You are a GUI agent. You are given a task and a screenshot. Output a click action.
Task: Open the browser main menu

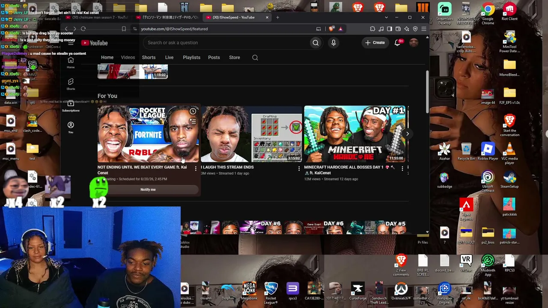pyautogui.click(x=423, y=29)
